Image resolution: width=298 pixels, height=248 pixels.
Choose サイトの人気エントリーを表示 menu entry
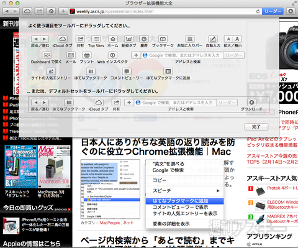(184, 213)
